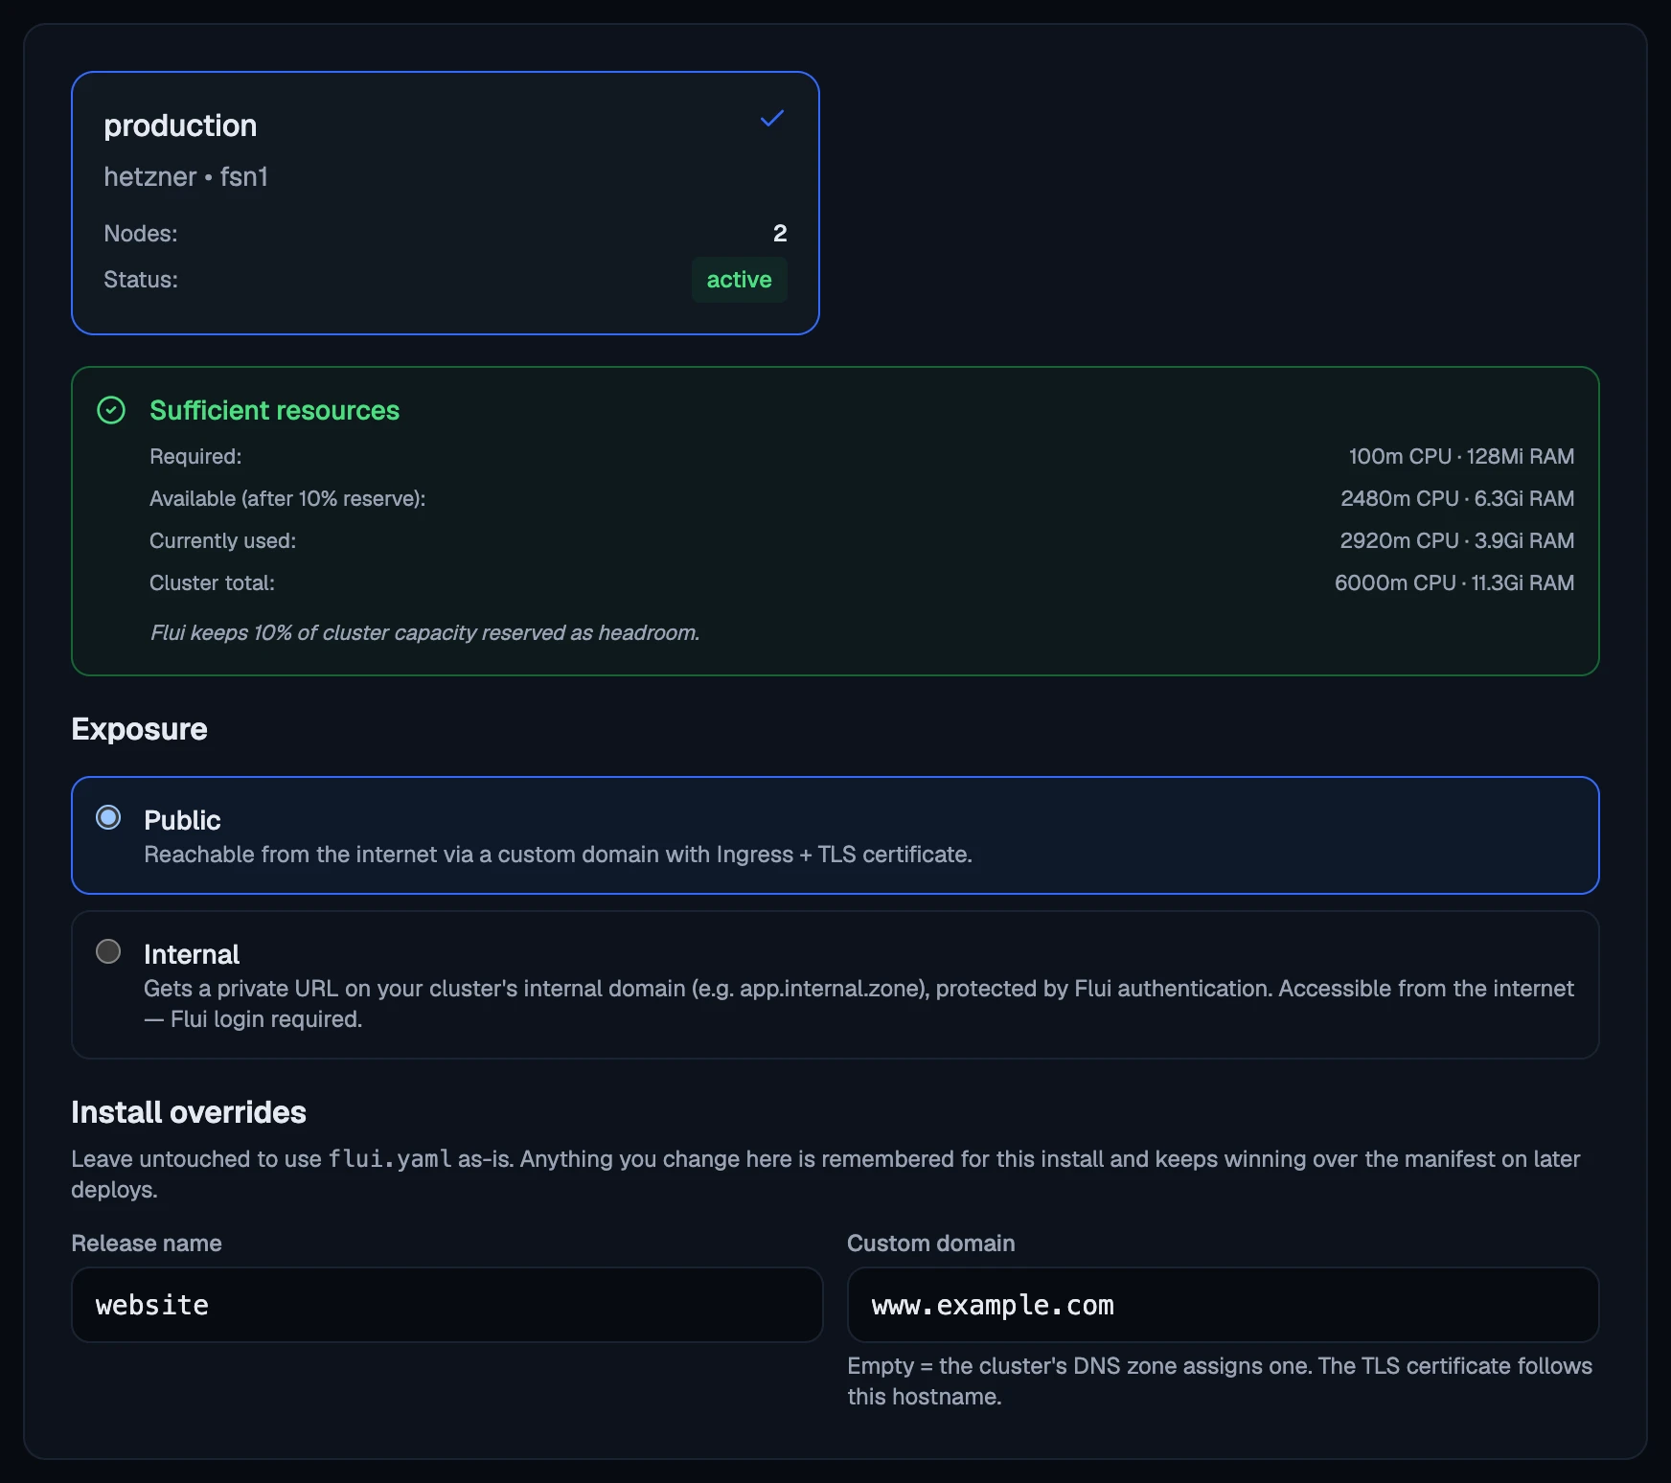Click the Release name label

tap(147, 1243)
